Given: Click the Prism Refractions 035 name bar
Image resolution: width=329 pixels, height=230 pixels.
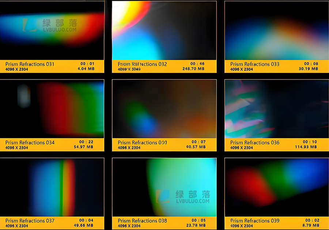Looking at the screenshot, I should coord(143,142).
